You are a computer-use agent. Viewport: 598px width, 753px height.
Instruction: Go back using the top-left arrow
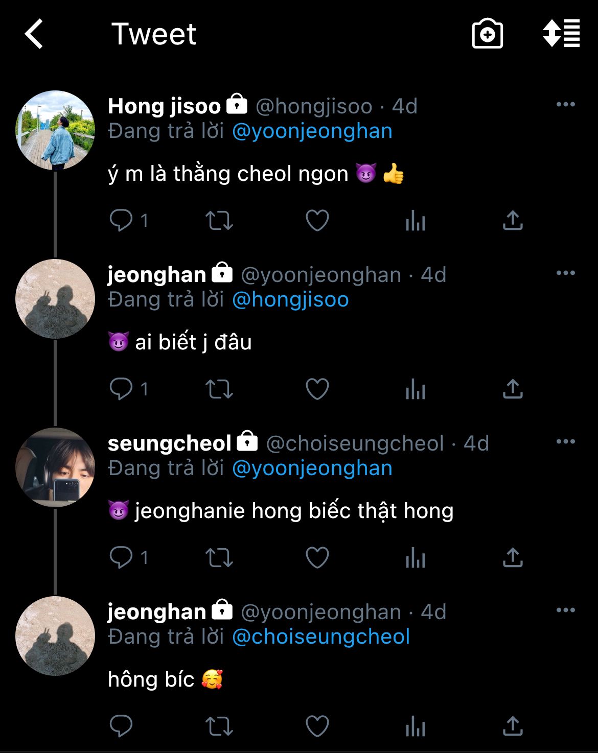(34, 34)
